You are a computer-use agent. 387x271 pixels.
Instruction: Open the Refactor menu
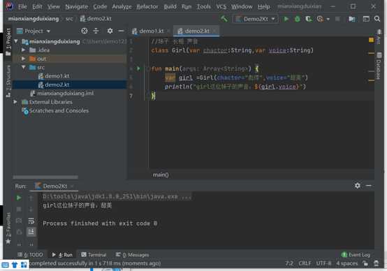[147, 7]
